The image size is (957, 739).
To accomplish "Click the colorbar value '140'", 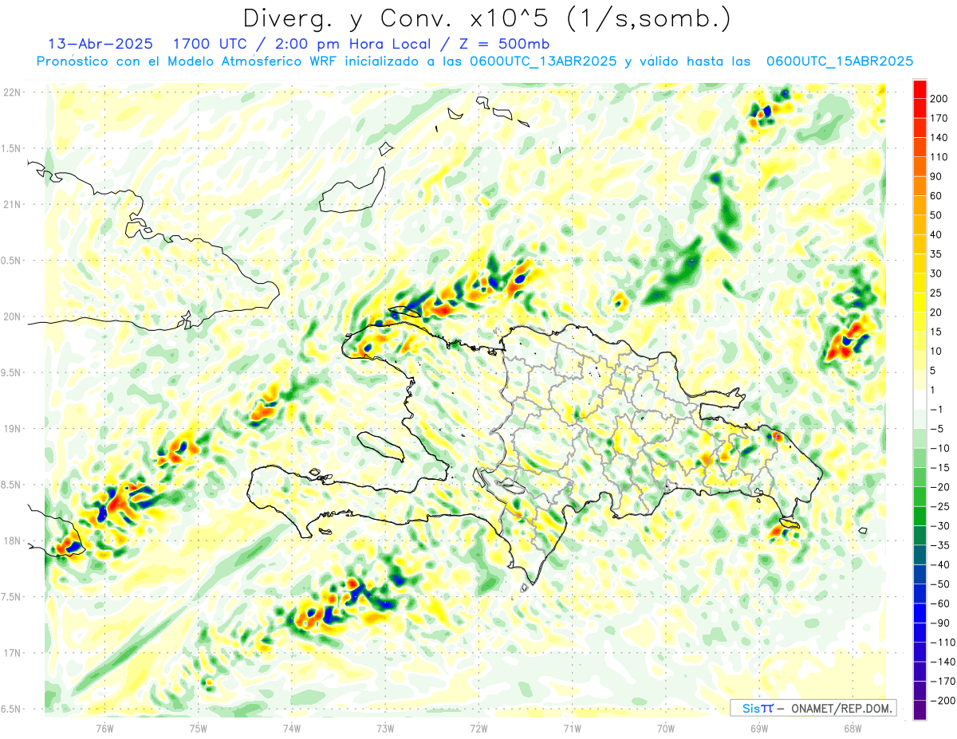I will (x=940, y=138).
